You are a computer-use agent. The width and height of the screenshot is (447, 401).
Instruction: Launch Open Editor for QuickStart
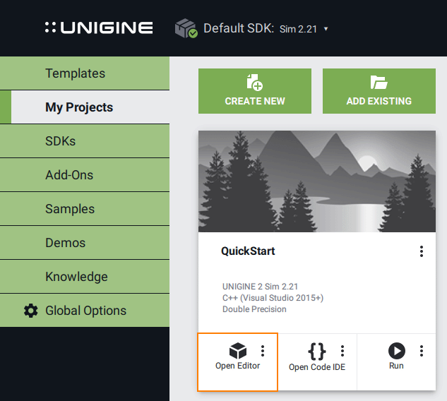tap(237, 362)
